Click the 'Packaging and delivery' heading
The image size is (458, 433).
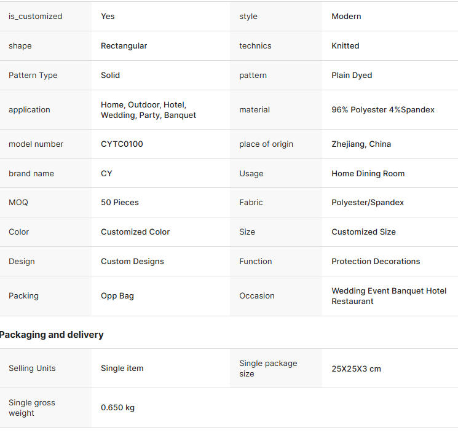coord(52,335)
